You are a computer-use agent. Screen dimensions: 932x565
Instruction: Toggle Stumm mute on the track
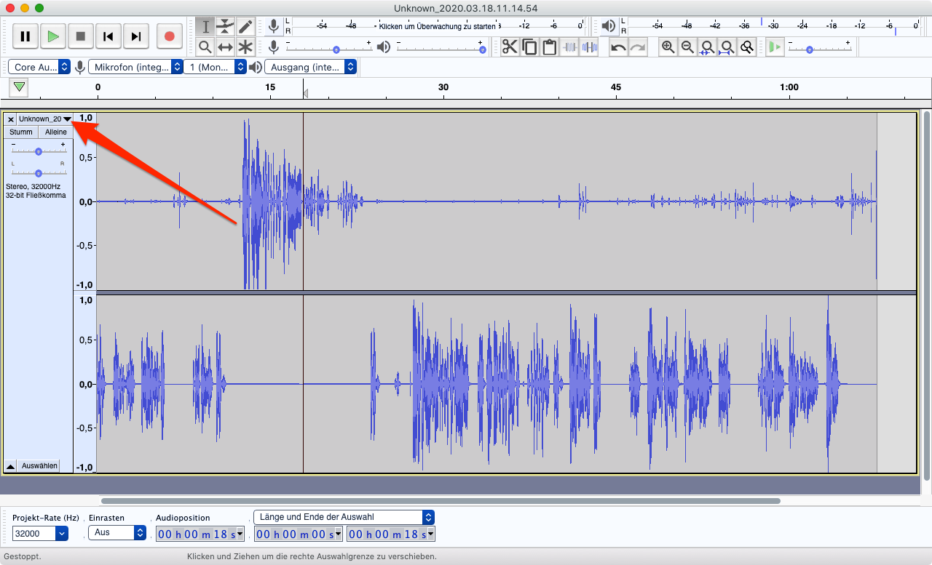point(21,132)
